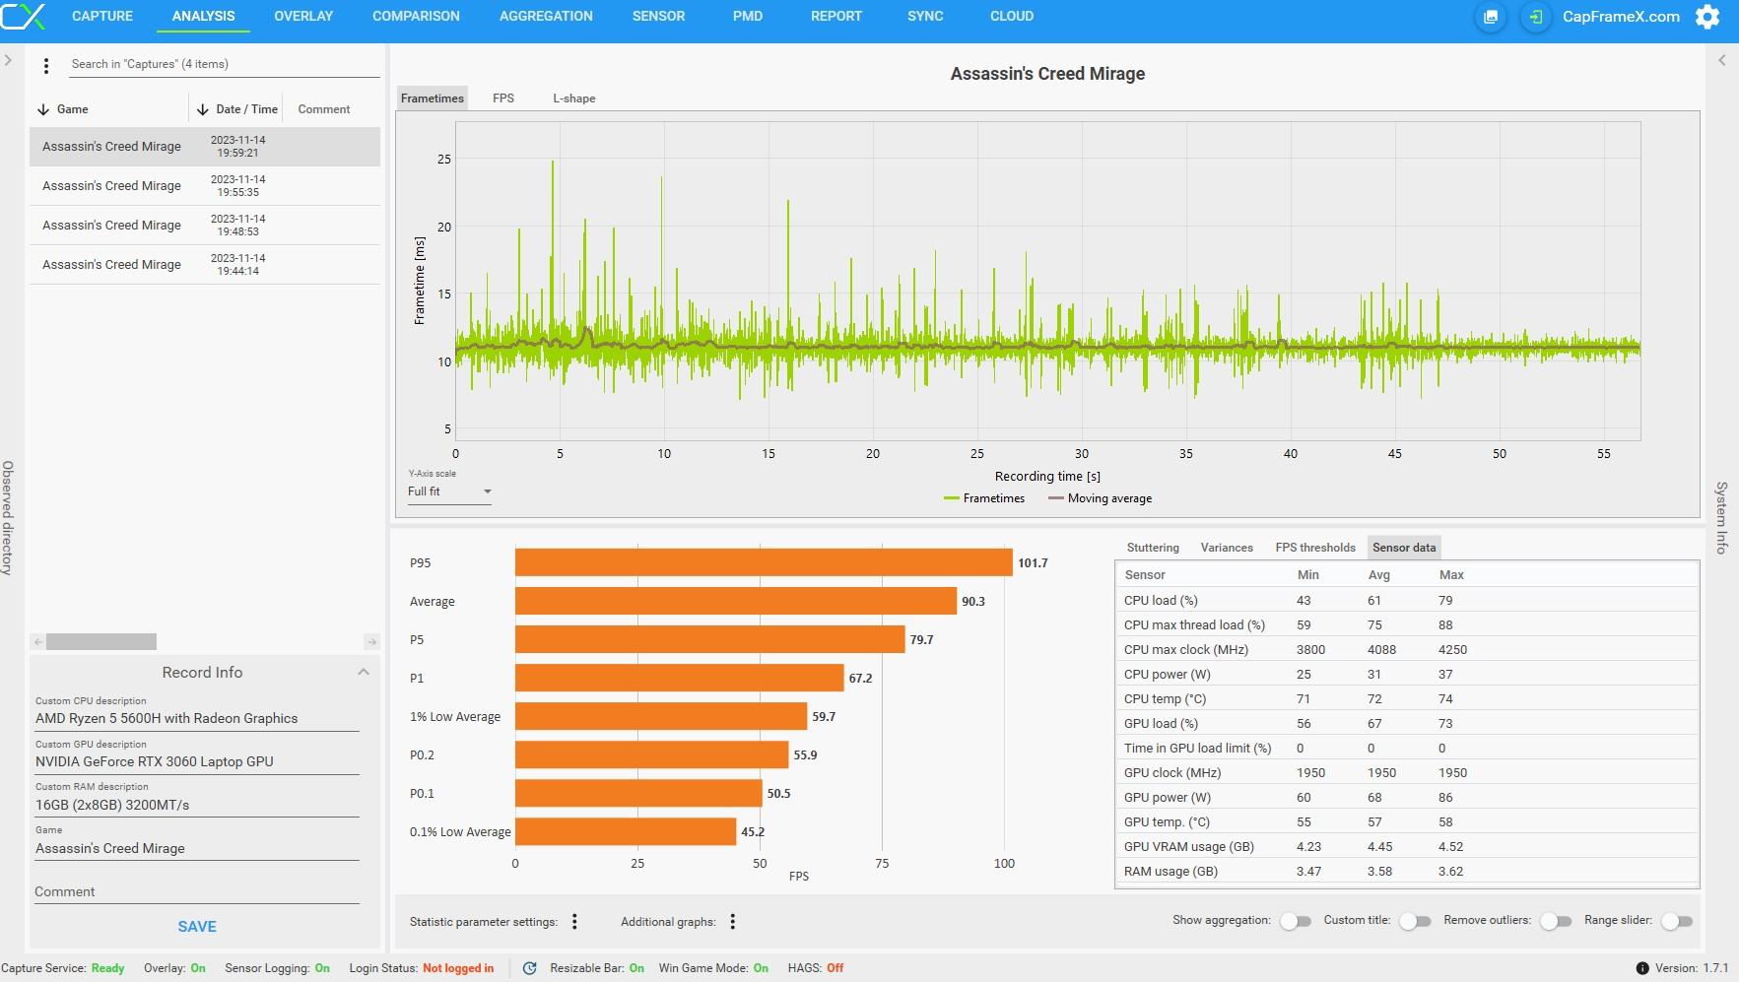This screenshot has width=1739, height=982.
Task: Open Additional graphs three-dot menu
Action: coord(732,922)
